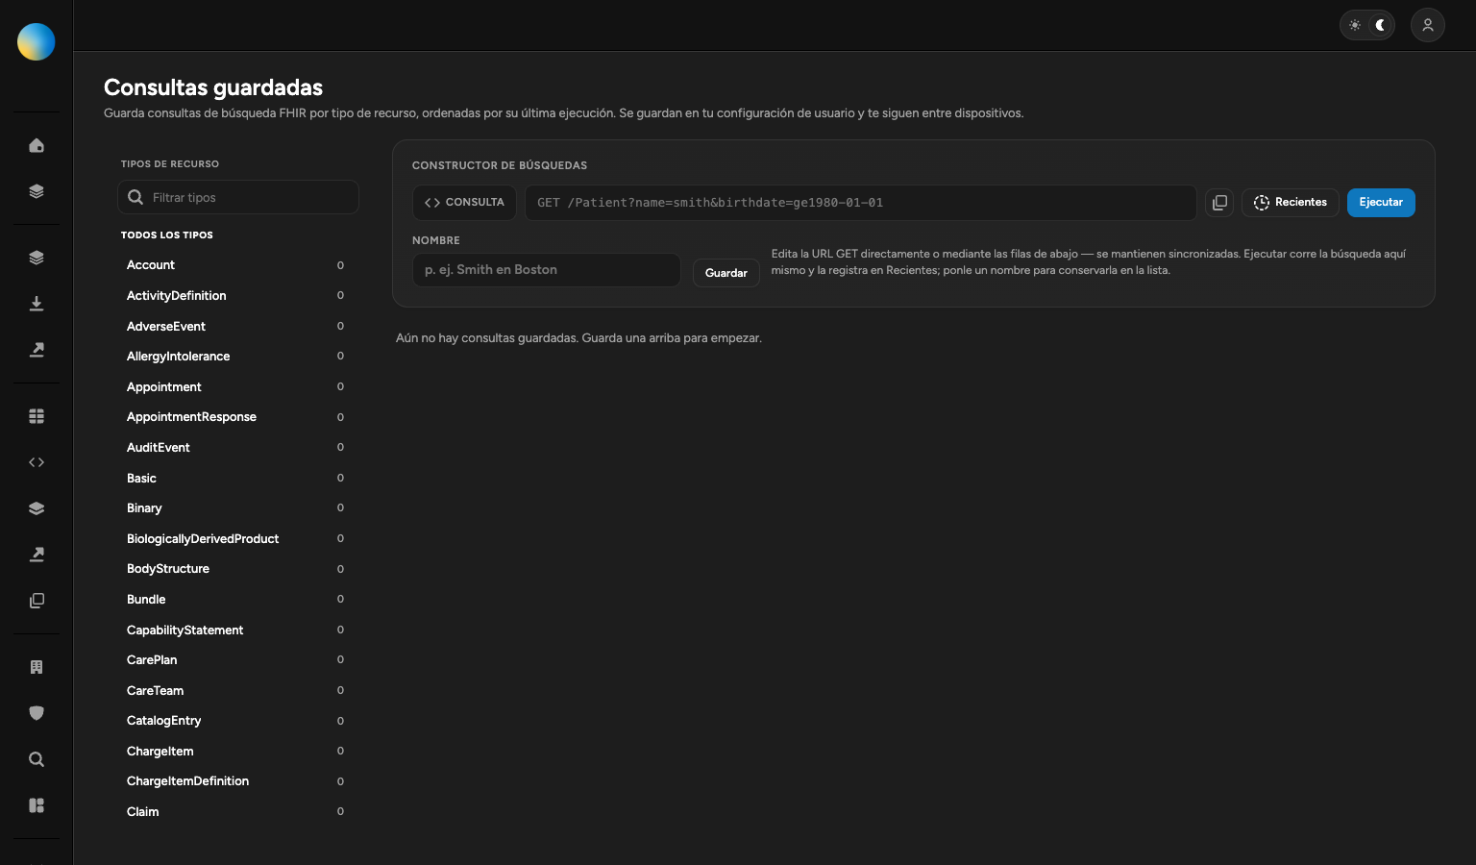Viewport: 1476px width, 865px height.
Task: Click the magnifier search icon in sidebar
Action: tap(37, 759)
